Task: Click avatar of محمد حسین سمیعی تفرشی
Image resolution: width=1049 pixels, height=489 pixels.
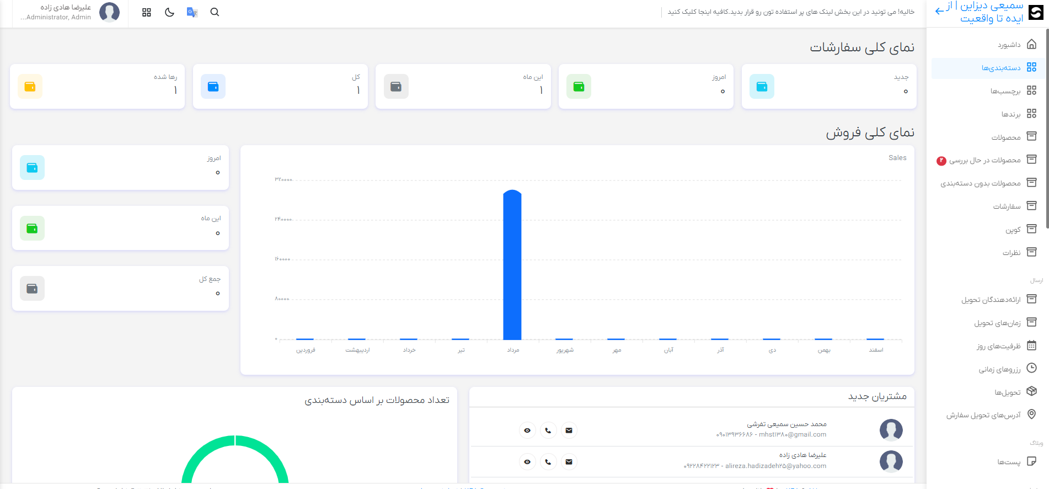Action: pyautogui.click(x=891, y=430)
